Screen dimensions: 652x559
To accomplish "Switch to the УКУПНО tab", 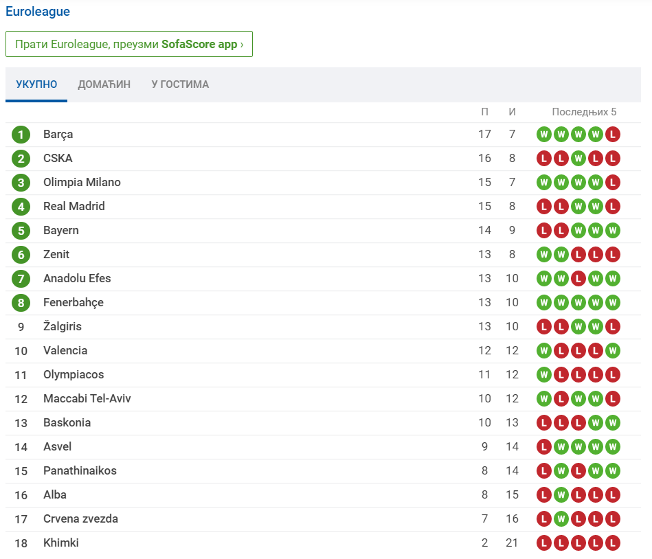I will click(x=36, y=84).
